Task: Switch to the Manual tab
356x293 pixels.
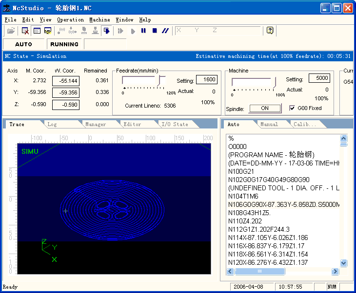Action: point(269,124)
